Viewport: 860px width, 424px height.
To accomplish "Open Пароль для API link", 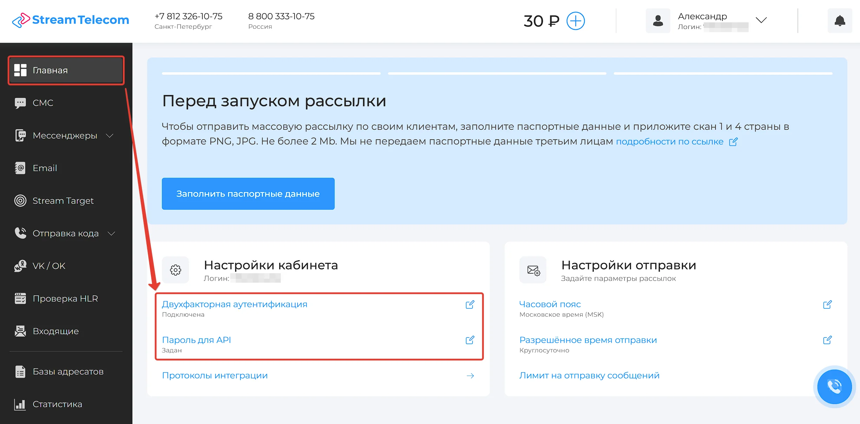I will pos(196,340).
